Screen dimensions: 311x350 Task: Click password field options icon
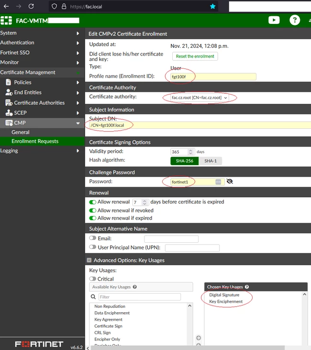[x=218, y=181]
